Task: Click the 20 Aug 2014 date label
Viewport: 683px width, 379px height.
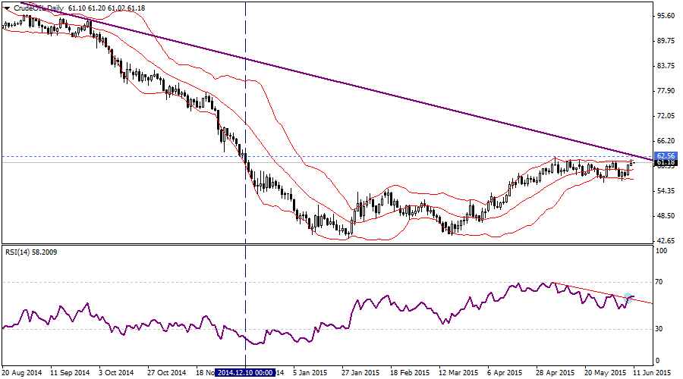Action: (x=20, y=373)
